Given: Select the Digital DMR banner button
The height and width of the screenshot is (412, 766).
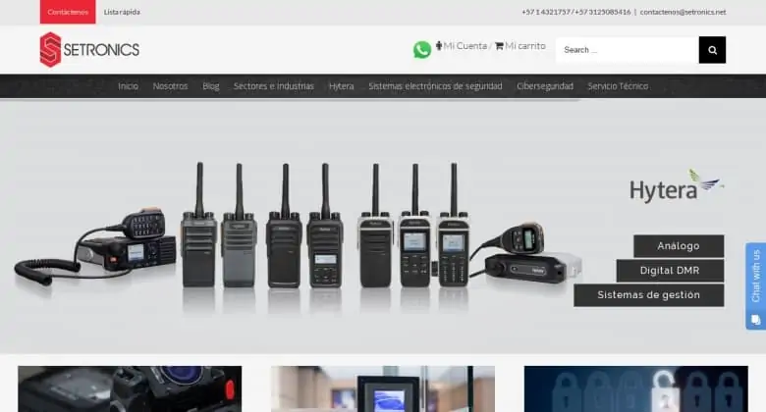Looking at the screenshot, I should point(670,271).
